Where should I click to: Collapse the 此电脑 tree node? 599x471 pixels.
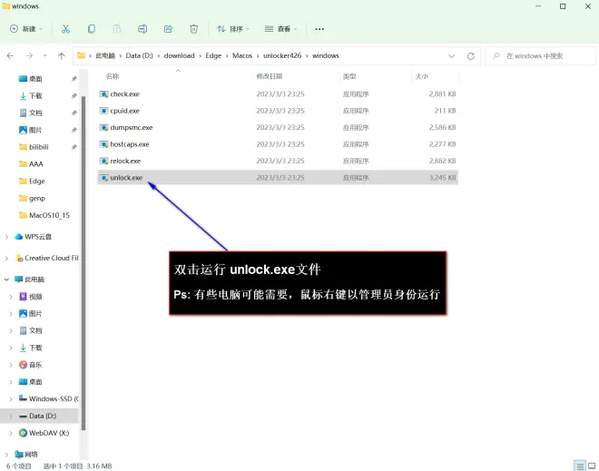coord(6,280)
